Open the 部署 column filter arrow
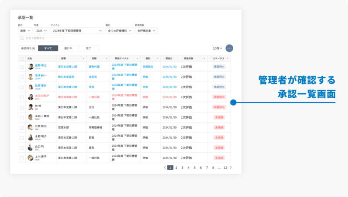The width and height of the screenshot is (348, 197). pos(84,58)
